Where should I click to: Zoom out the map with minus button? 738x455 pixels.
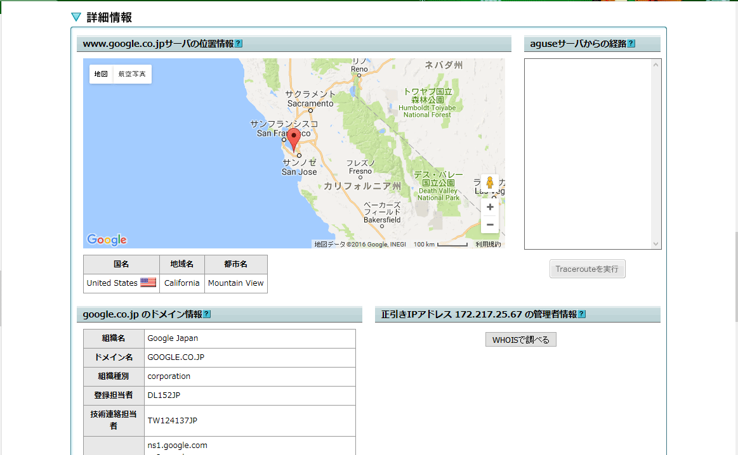point(490,225)
